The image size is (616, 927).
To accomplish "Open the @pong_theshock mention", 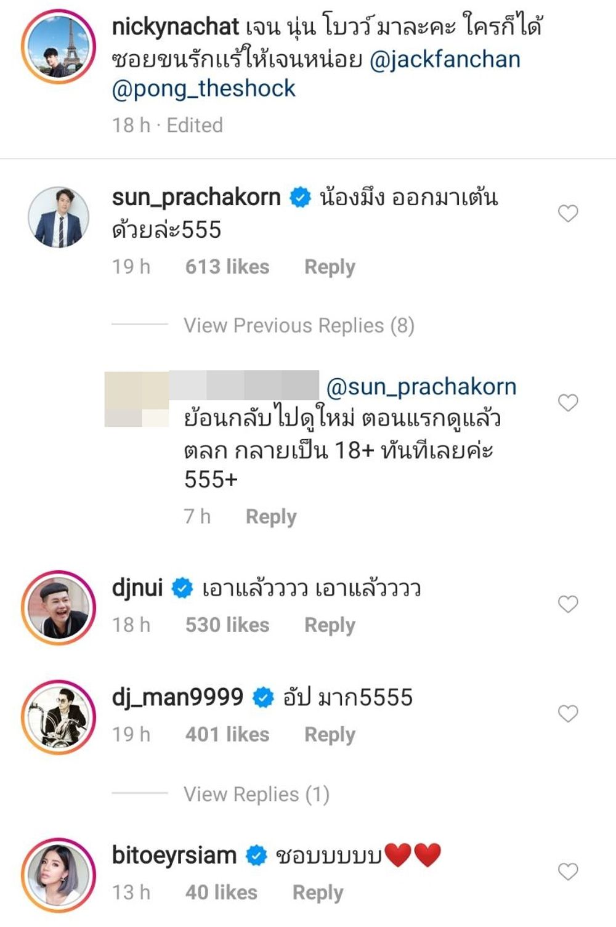I will coord(204,89).
